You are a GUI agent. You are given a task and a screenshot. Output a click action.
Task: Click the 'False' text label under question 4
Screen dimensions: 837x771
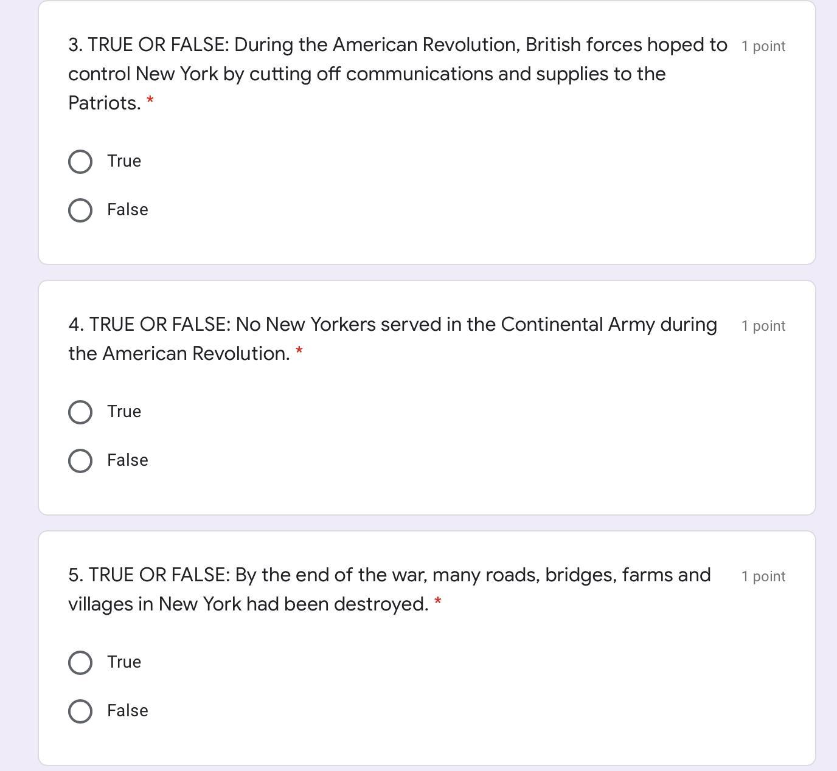[128, 460]
